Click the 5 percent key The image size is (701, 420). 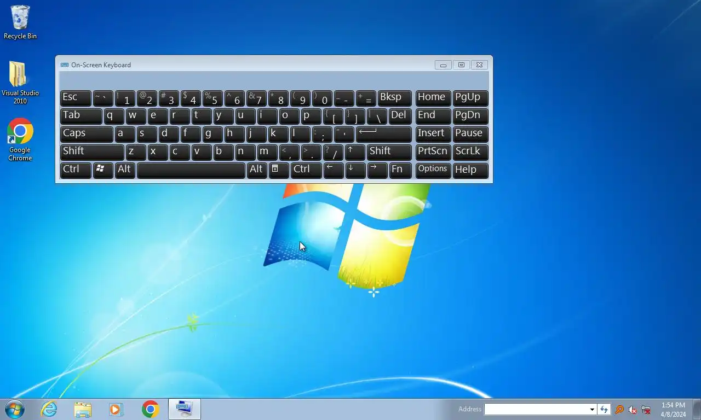[x=212, y=97]
